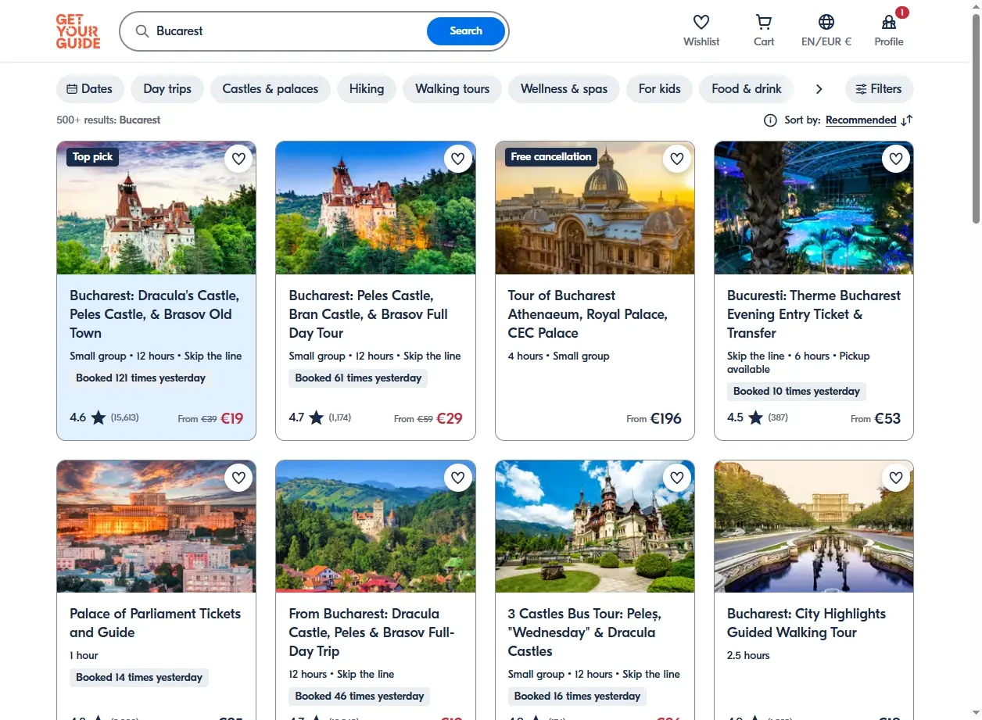Click the 3 Castles Bus Tour photo

[x=595, y=526]
